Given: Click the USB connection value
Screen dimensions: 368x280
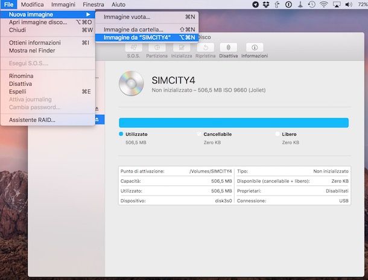Looking at the screenshot, I should (344, 201).
